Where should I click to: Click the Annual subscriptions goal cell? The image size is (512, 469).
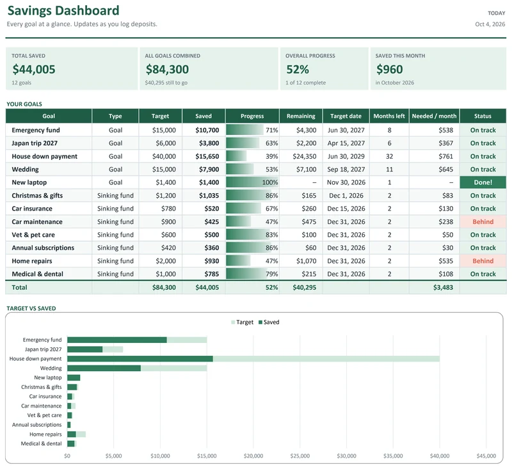(x=49, y=248)
